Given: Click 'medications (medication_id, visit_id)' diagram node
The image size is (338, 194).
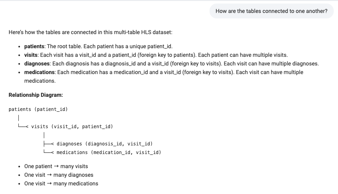Looking at the screenshot, I should coord(109,152).
